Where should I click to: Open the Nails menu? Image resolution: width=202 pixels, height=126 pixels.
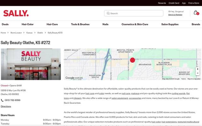(x=105, y=24)
